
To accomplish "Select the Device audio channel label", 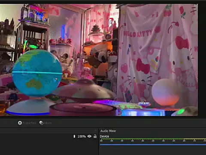I will (104, 136).
